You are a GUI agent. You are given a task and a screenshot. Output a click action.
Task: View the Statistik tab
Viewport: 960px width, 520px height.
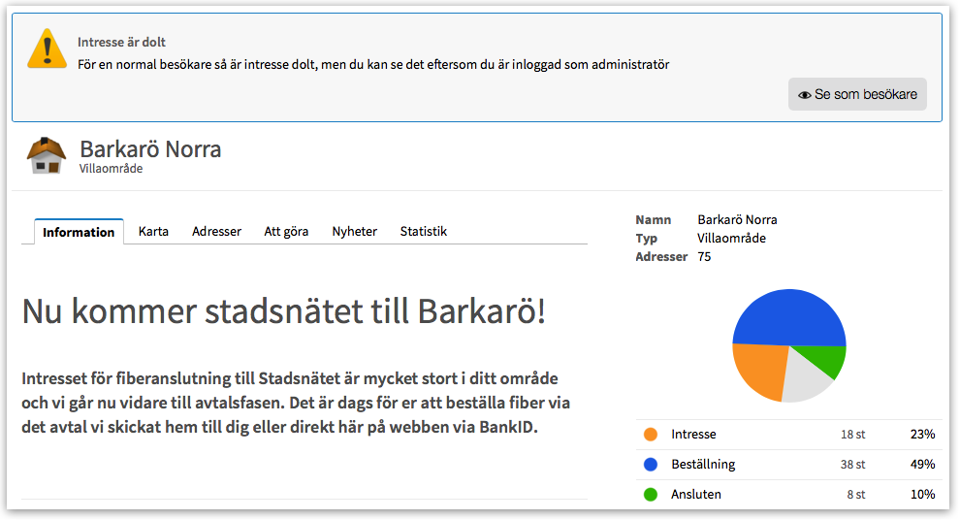click(423, 232)
